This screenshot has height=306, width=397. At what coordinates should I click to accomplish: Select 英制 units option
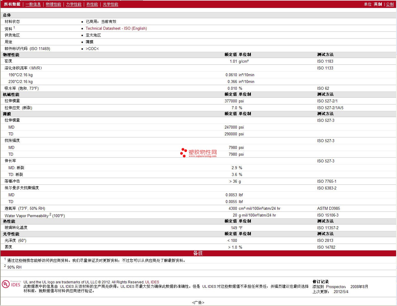pos(378,4)
